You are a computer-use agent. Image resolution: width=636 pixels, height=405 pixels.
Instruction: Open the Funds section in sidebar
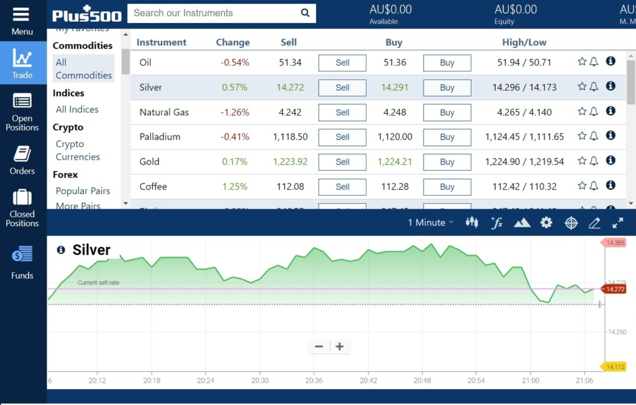[x=22, y=262]
